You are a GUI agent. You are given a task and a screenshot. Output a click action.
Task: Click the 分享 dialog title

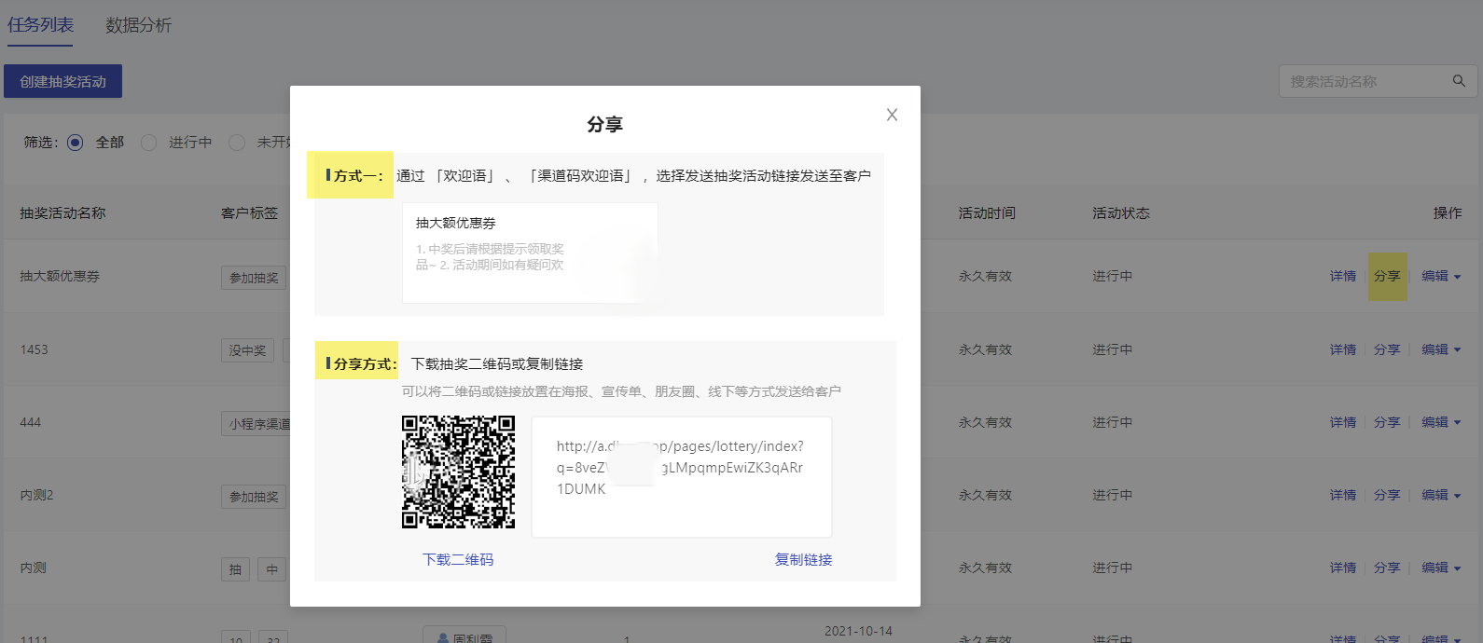tap(604, 124)
